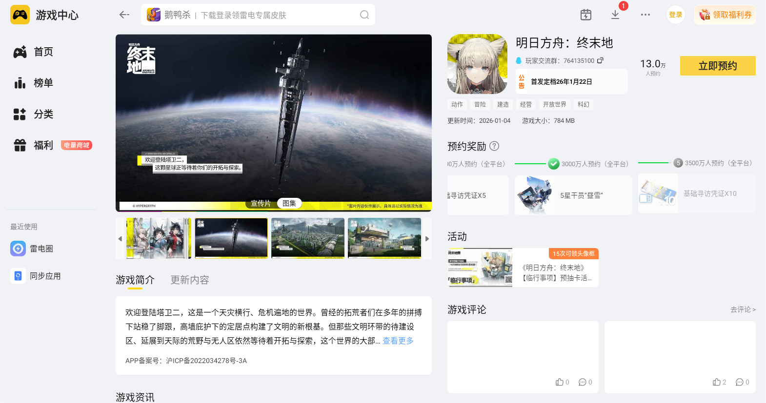
Task: Click the 游戏中心 gamepad logo icon
Action: tap(20, 15)
